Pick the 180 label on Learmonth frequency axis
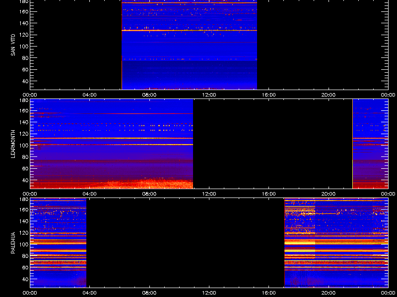The height and width of the screenshot is (297, 397). [24, 100]
